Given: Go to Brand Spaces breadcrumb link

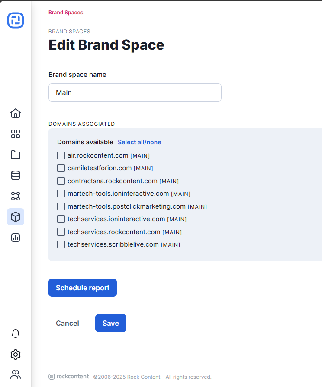Looking at the screenshot, I should click(x=66, y=13).
